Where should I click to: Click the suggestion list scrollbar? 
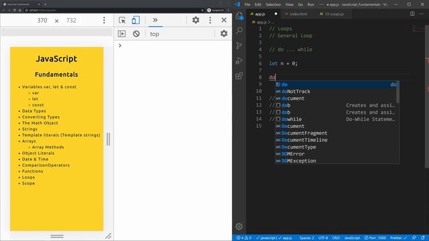397,92
